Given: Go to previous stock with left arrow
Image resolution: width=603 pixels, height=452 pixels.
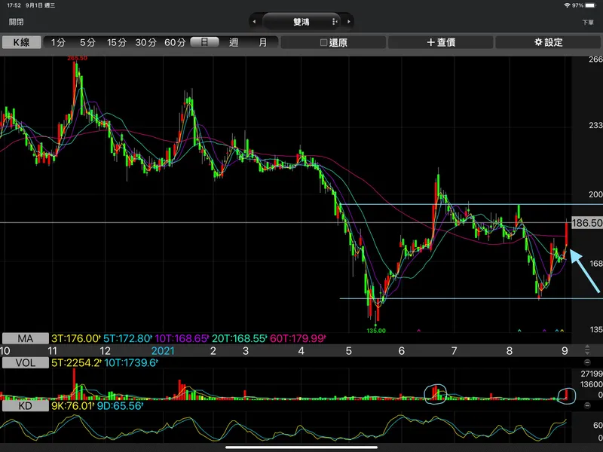Looking at the screenshot, I should tap(255, 22).
